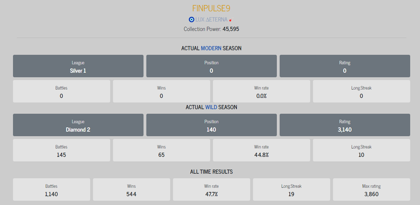420x205 pixels.
Task: Select the blue WILD season word
Action: tap(211, 107)
